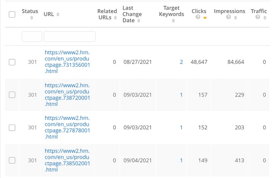Screen dimensions: 274x178
Task: Click the Traffic column header
Action: pyautogui.click(x=259, y=11)
